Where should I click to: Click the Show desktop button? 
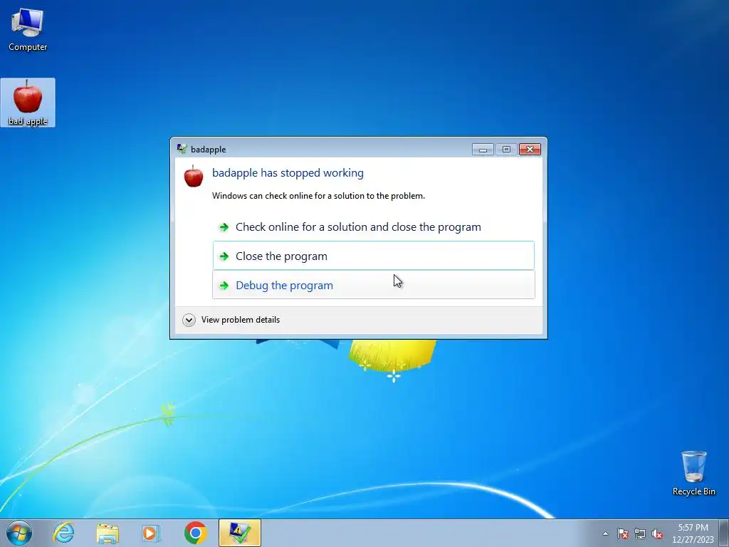click(724, 533)
